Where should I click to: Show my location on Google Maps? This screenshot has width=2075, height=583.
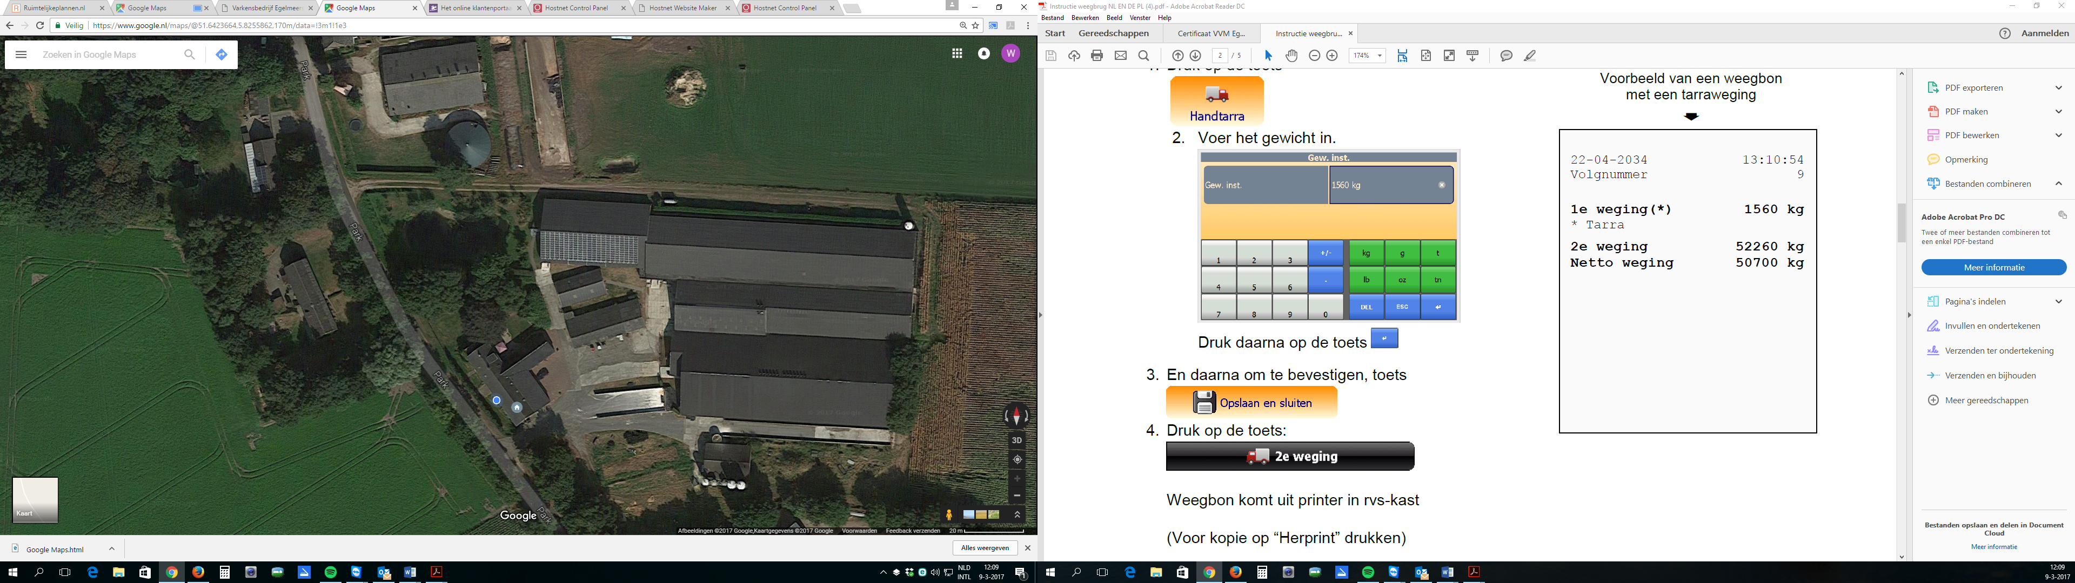click(1018, 460)
